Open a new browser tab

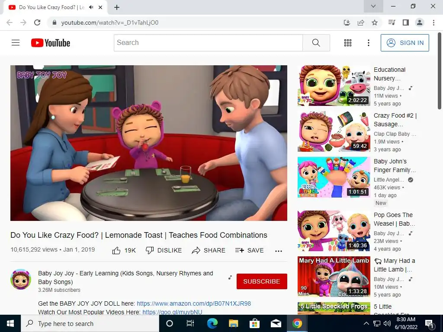tap(117, 7)
